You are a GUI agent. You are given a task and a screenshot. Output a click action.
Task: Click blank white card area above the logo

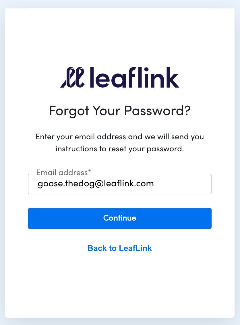[x=120, y=35]
